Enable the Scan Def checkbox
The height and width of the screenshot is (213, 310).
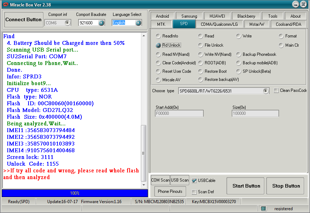tap(194, 192)
